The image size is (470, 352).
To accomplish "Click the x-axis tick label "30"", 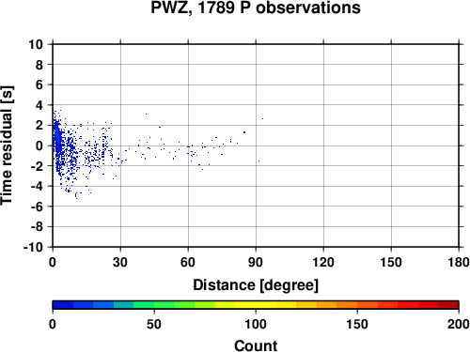I will coord(120,262).
